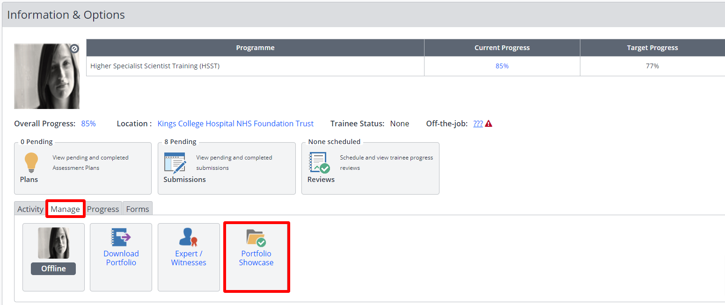Click the Plans lightbulb icon

[31, 163]
